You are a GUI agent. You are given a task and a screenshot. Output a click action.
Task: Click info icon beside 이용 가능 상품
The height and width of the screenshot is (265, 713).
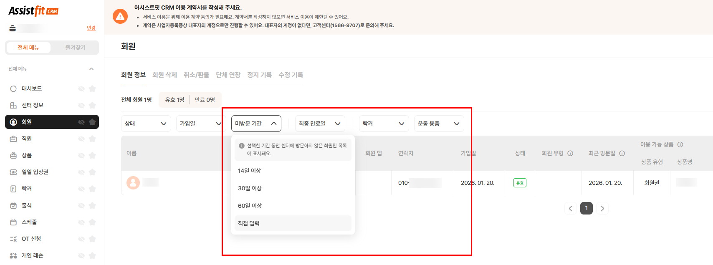point(680,144)
